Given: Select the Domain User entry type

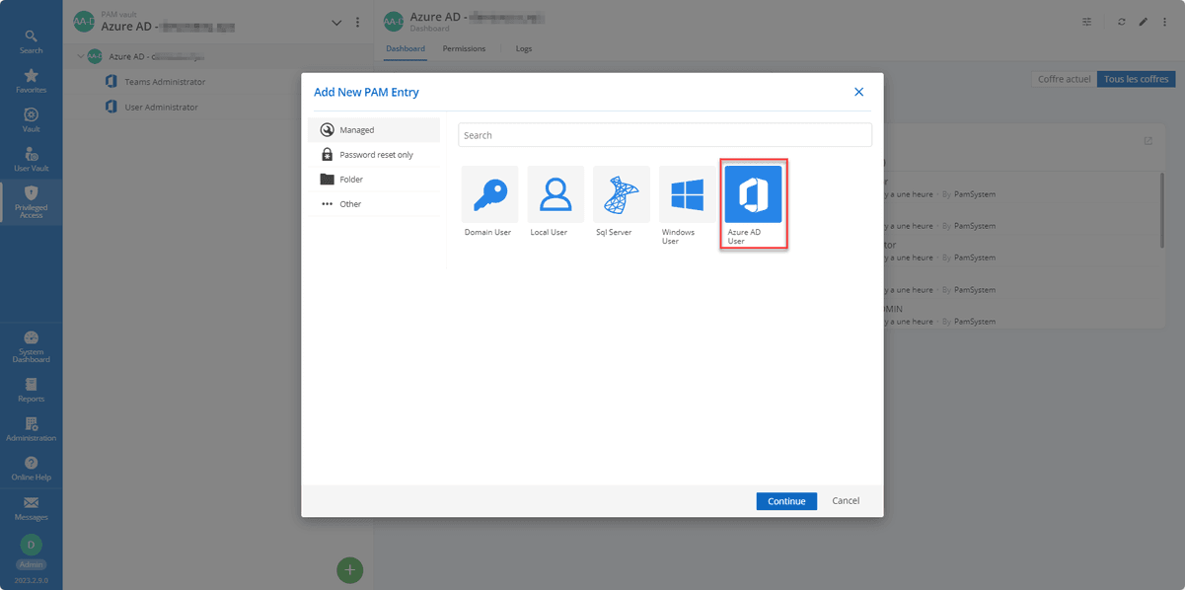Looking at the screenshot, I should tap(489, 194).
